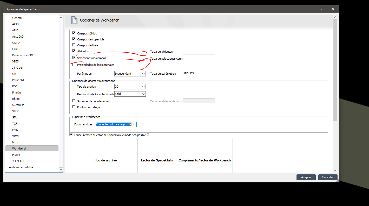Enable the Cuerpos de línea checkbox
The width and height of the screenshot is (369, 206).
74,45
